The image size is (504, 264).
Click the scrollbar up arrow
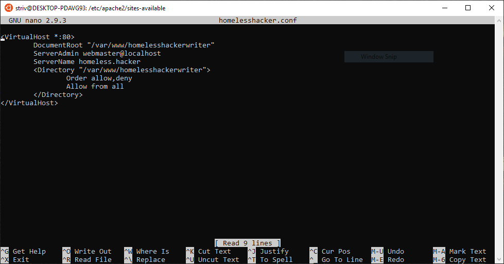click(499, 20)
